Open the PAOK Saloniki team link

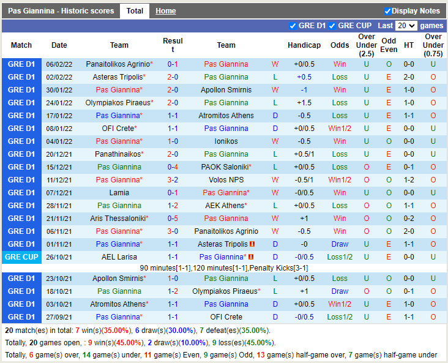[x=224, y=167]
